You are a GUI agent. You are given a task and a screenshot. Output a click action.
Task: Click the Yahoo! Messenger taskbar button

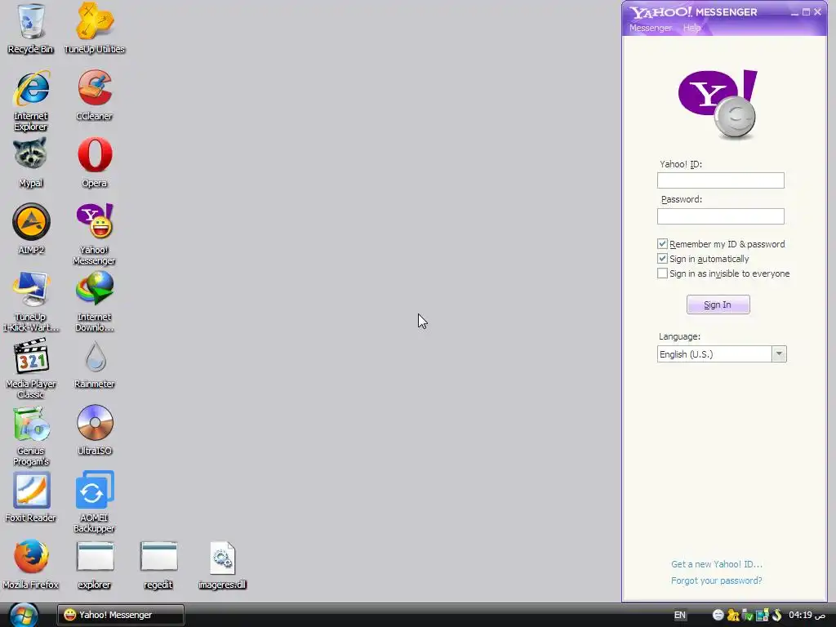point(121,615)
